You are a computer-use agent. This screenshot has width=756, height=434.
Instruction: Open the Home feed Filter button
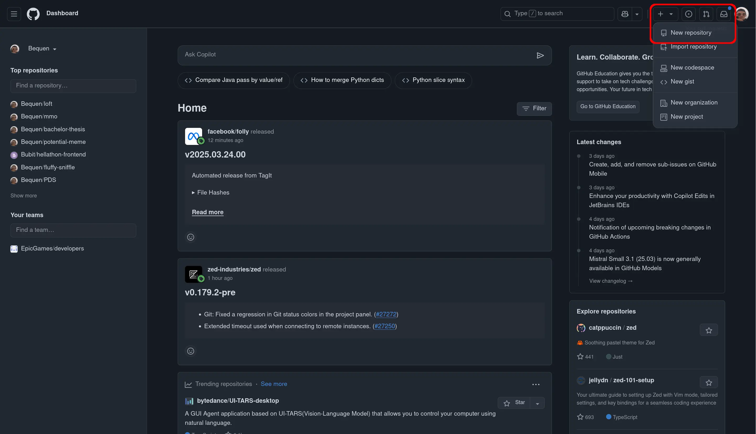click(x=534, y=108)
